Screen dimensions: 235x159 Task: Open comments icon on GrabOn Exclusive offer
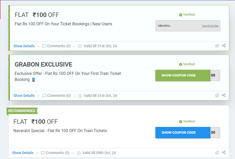44,96
